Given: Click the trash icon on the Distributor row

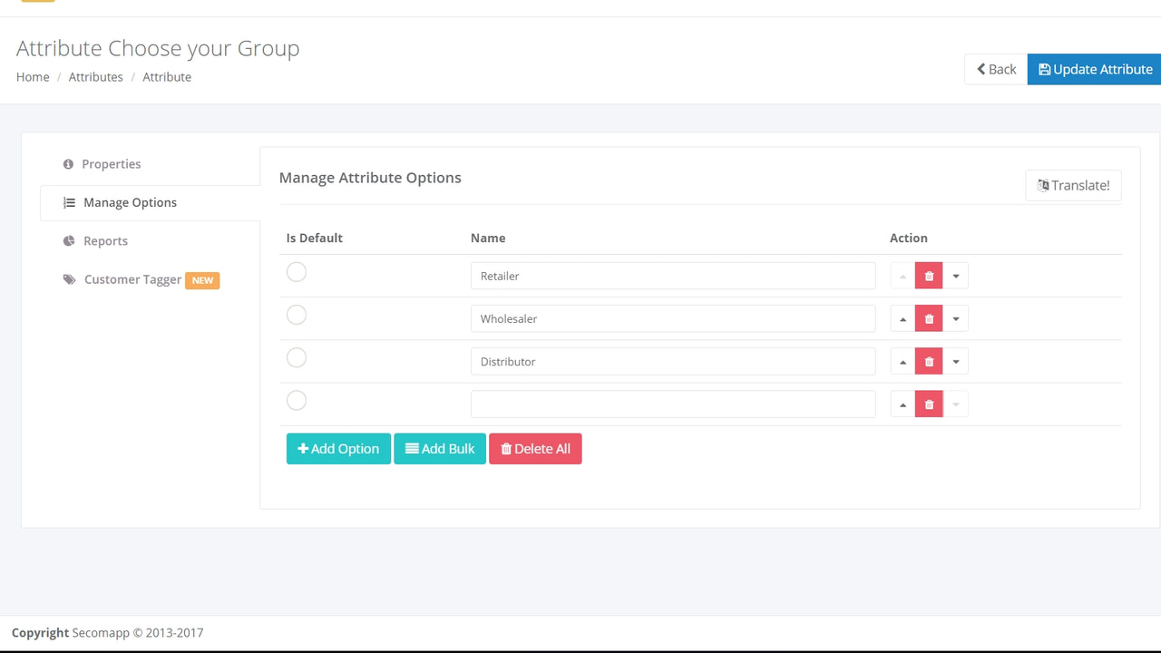Looking at the screenshot, I should (929, 360).
